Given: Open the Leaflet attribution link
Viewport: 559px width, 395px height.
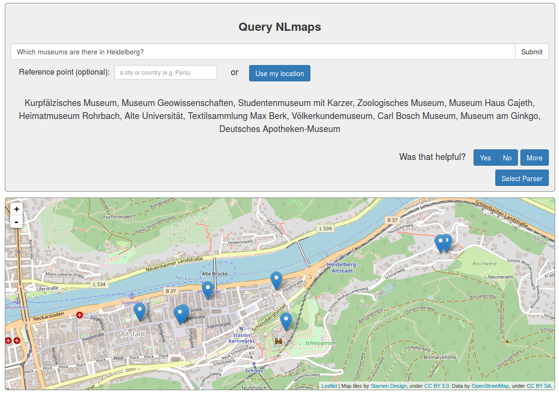Looking at the screenshot, I should [x=329, y=386].
